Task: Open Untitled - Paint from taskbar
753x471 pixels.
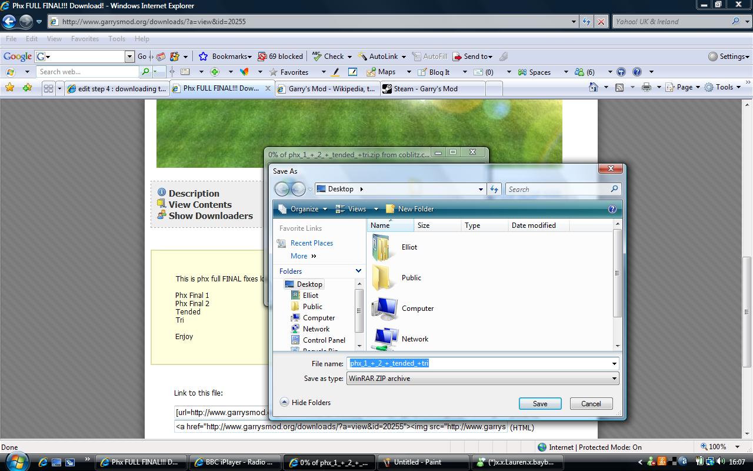Action: point(423,462)
